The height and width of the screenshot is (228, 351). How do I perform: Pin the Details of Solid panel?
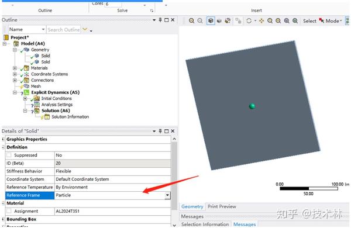click(160, 131)
